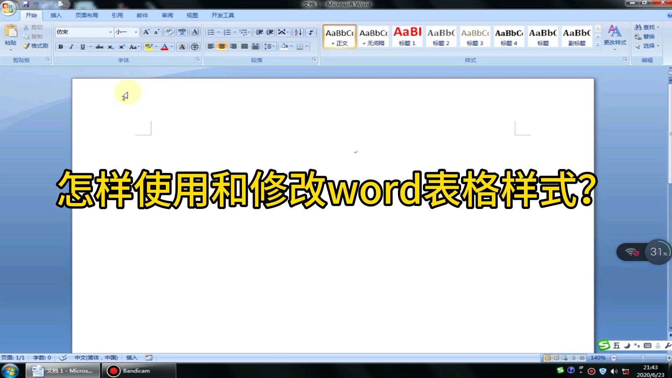The height and width of the screenshot is (378, 672).
Task: Save the document from quick access toolbar
Action: (x=26, y=4)
